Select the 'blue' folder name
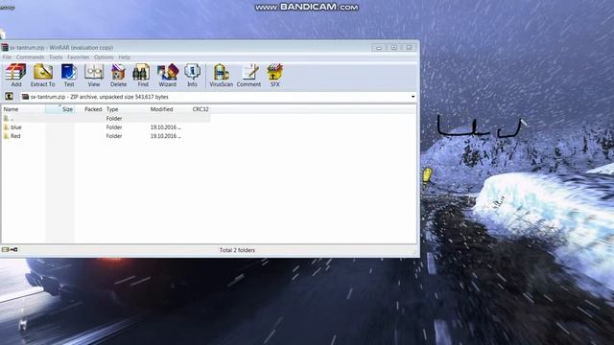The image size is (614, 345). click(x=16, y=127)
